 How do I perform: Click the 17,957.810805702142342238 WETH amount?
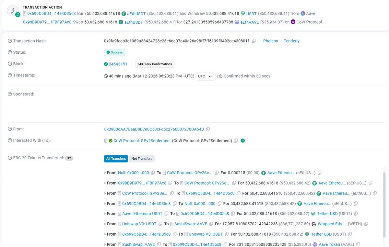pos(250,224)
